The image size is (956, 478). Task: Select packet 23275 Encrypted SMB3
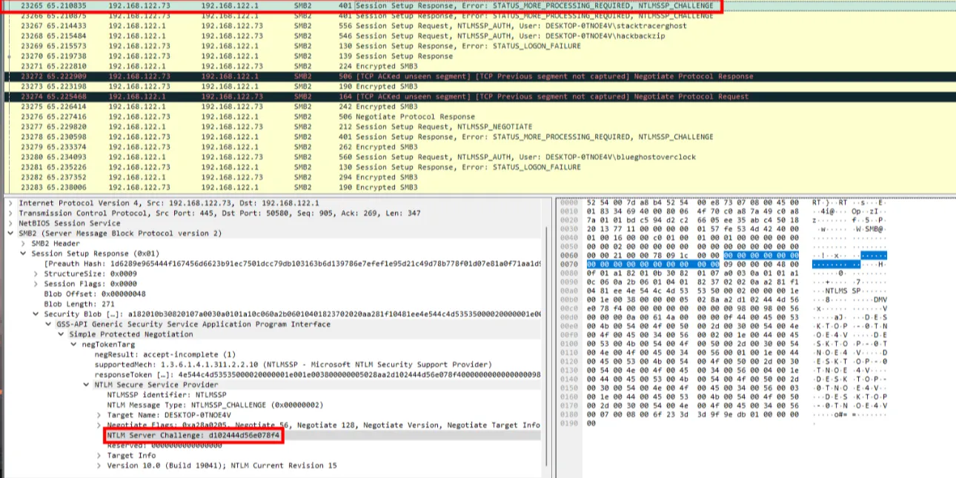(x=478, y=107)
